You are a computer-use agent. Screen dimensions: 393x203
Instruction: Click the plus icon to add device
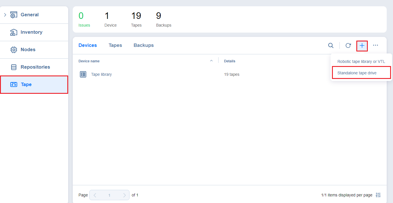click(x=362, y=45)
